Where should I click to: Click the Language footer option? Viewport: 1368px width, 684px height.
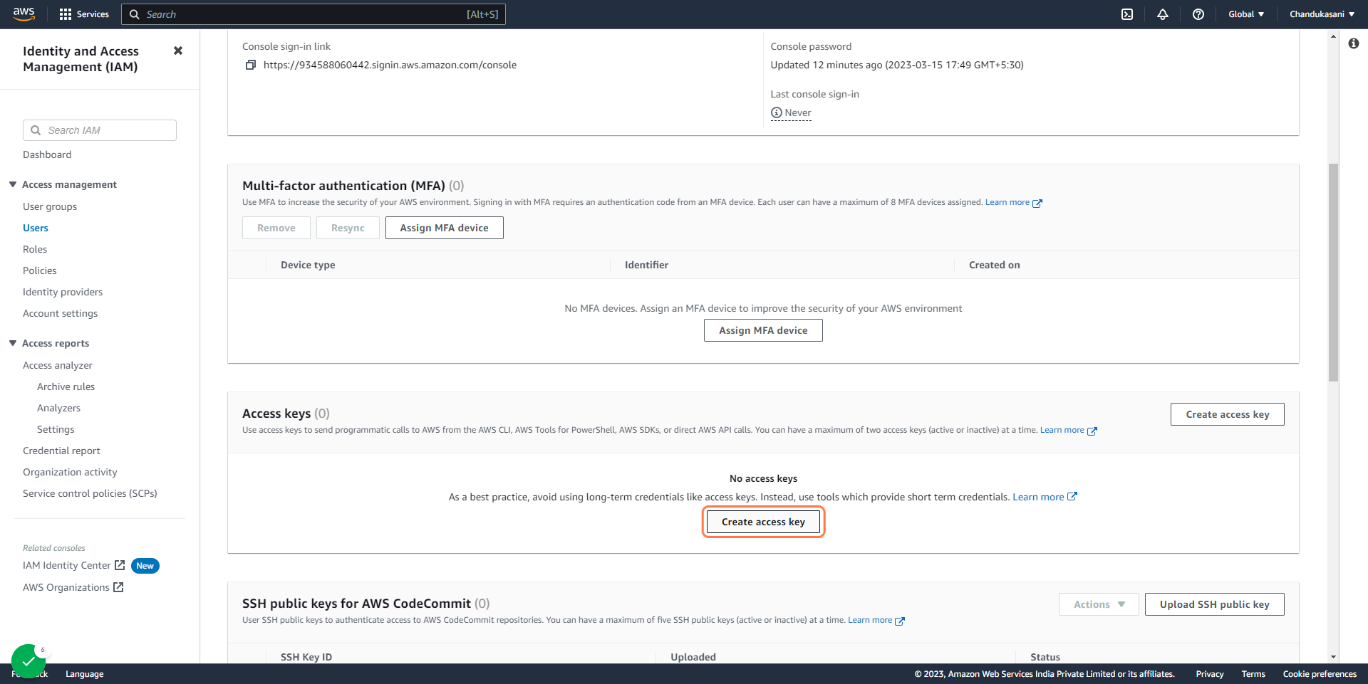[85, 674]
